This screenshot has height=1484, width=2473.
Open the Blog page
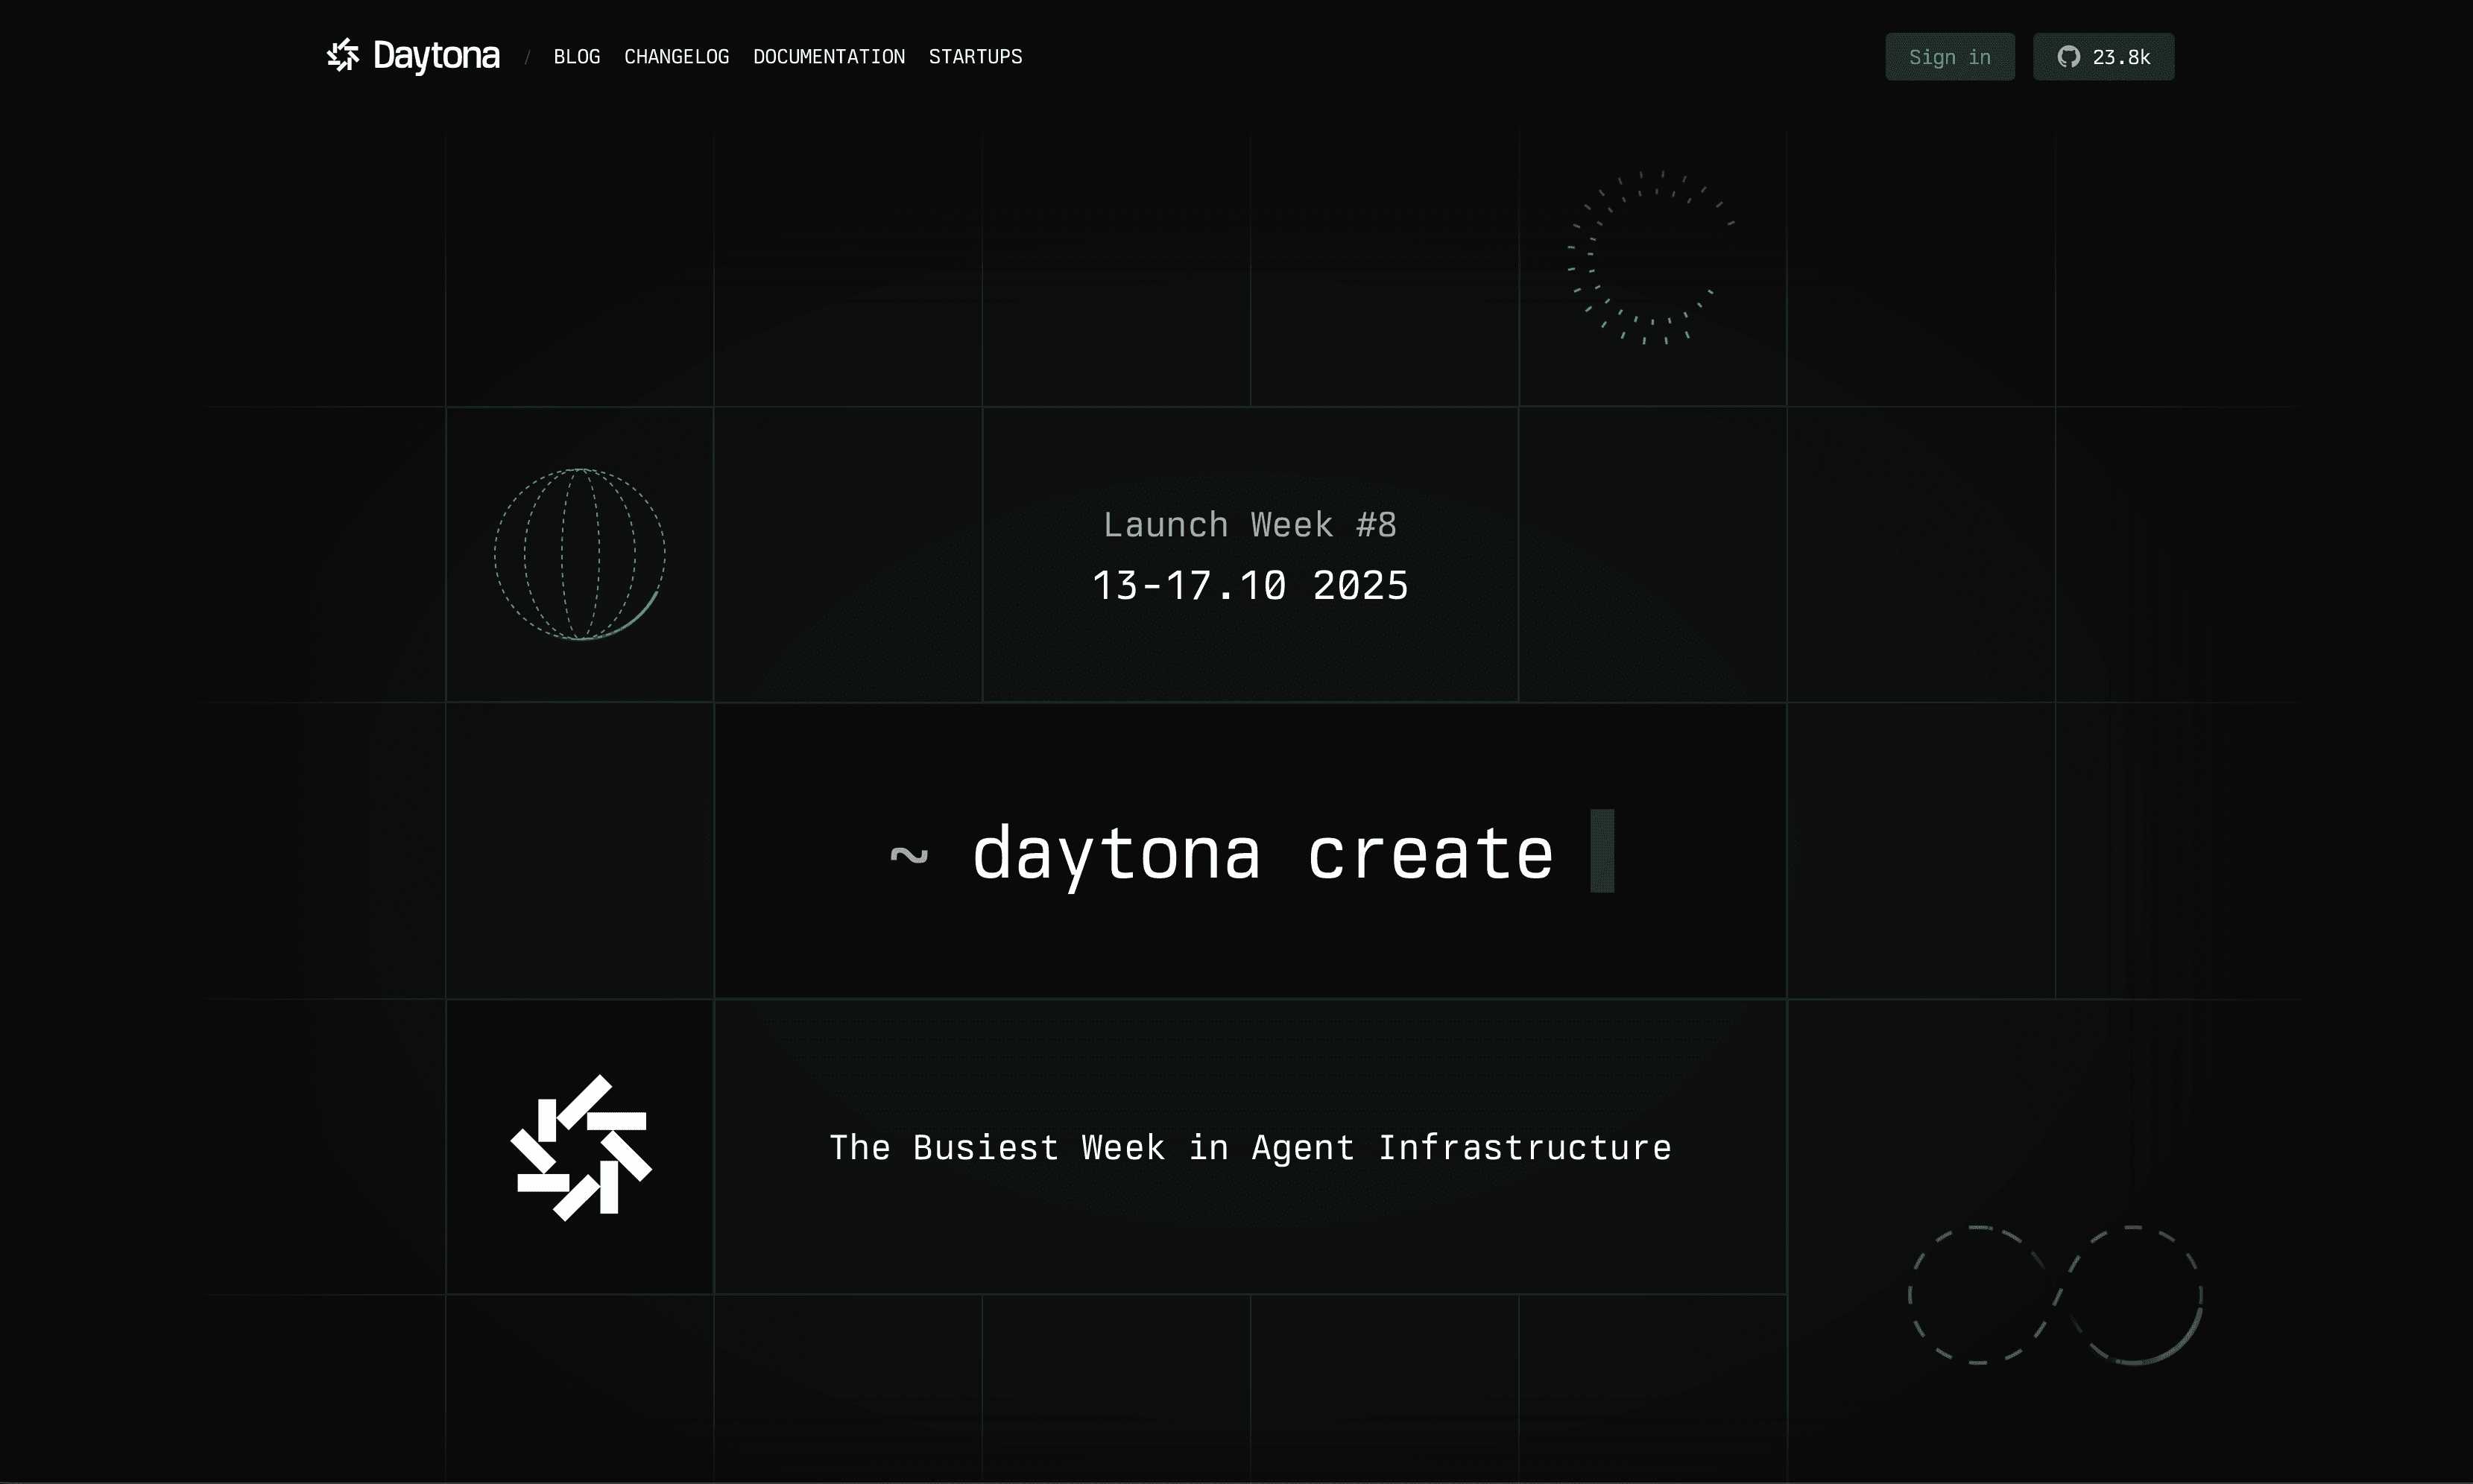pos(577,57)
